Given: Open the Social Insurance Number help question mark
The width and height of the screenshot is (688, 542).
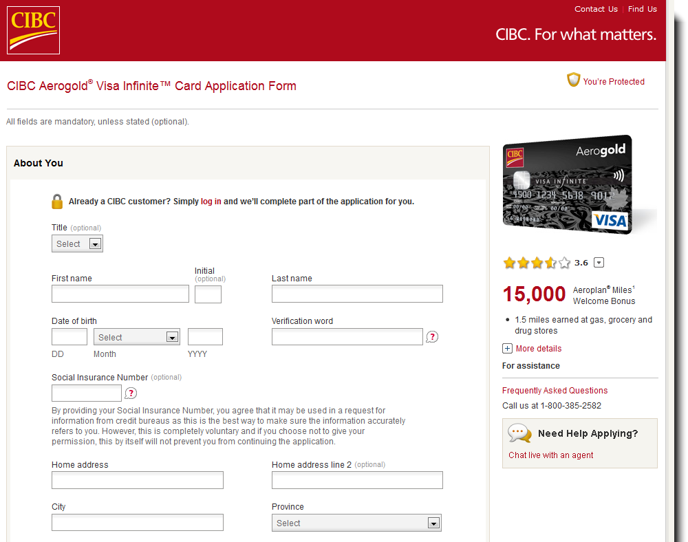Looking at the screenshot, I should point(131,393).
